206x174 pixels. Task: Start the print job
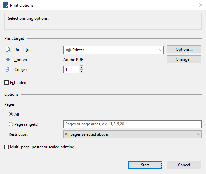[145, 165]
